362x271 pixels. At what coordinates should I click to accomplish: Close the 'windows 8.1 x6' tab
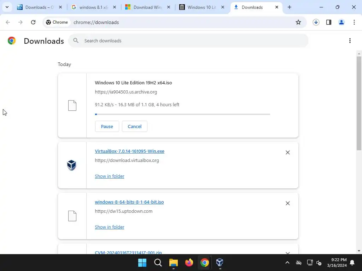(114, 7)
